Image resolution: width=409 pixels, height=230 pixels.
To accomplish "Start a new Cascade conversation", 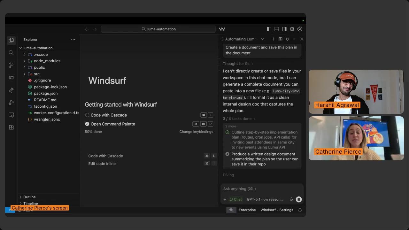I will click(273, 39).
